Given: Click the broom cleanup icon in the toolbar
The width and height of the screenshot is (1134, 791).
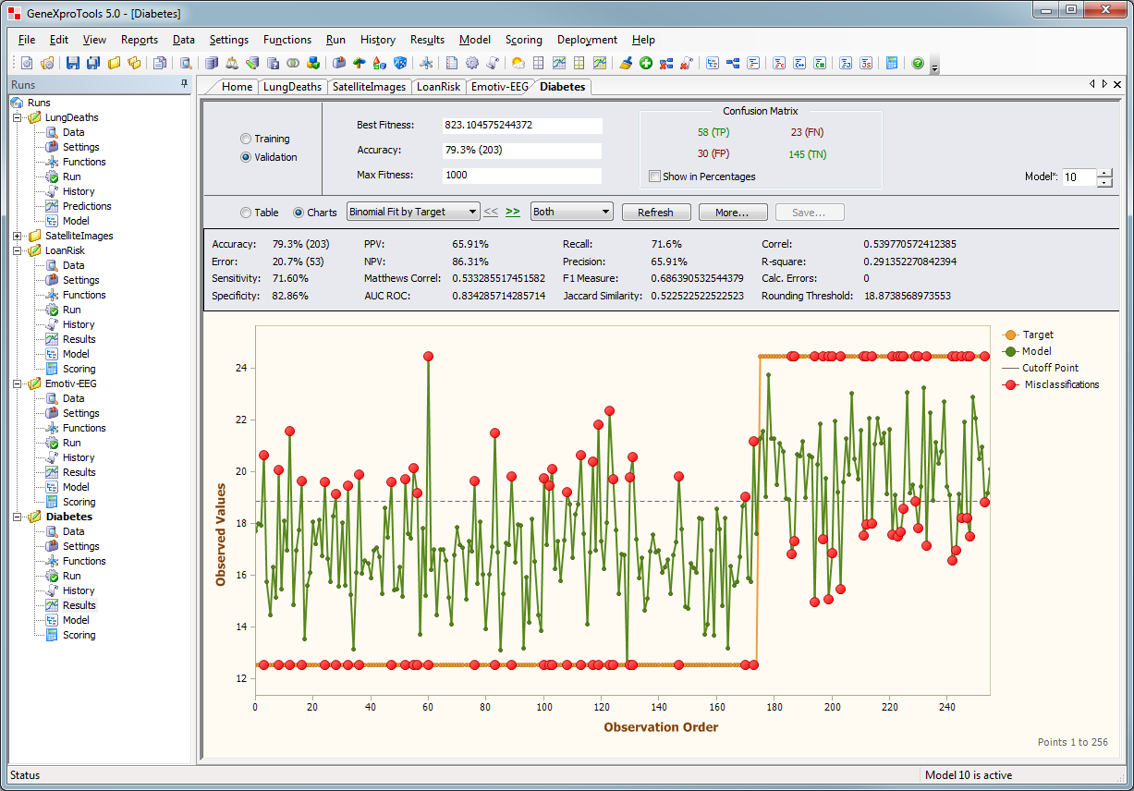Looking at the screenshot, I should (x=628, y=63).
